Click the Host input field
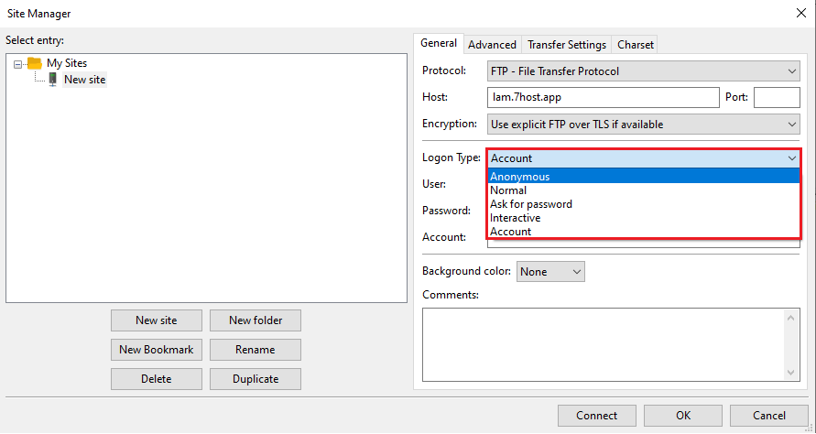Image resolution: width=816 pixels, height=434 pixels. 604,97
